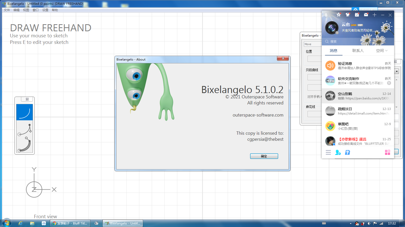Close the Bixelangelo About dialog

point(283,59)
